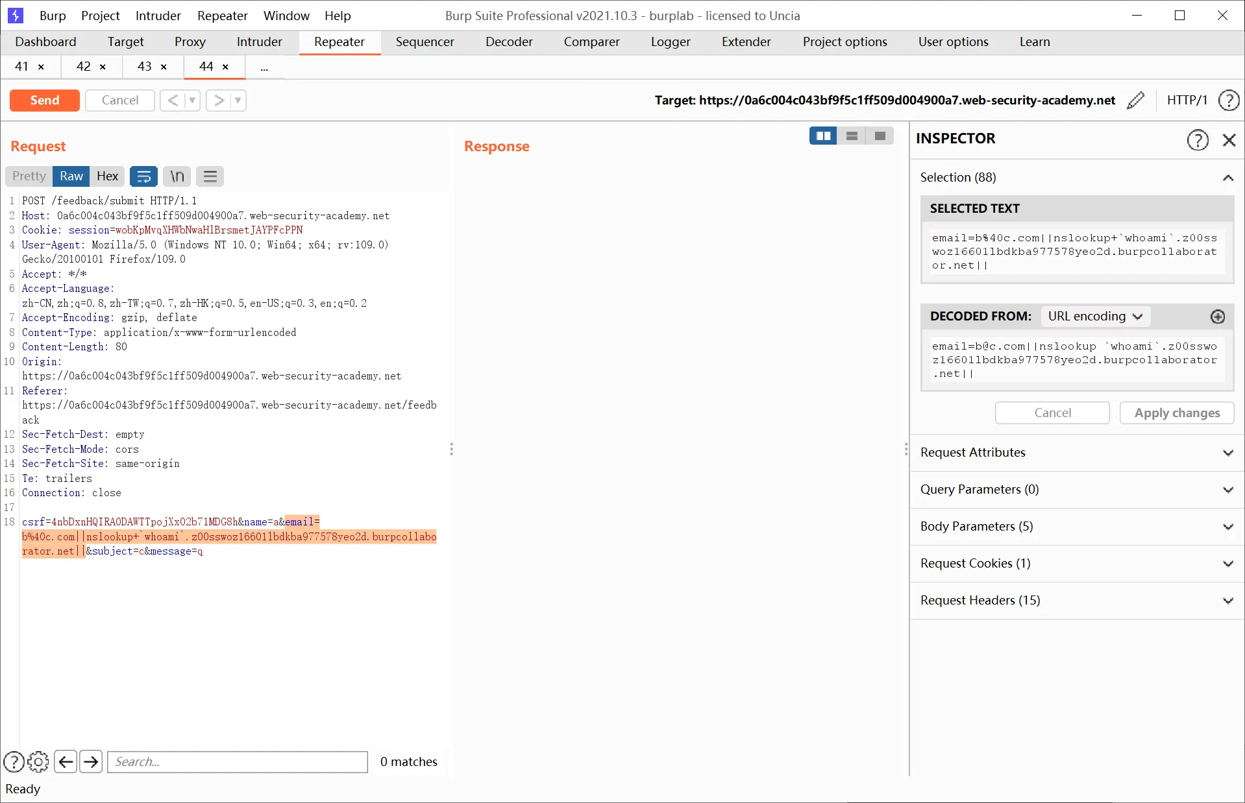Go forward in request history
Viewport: 1245px width, 803px height.
coord(219,101)
